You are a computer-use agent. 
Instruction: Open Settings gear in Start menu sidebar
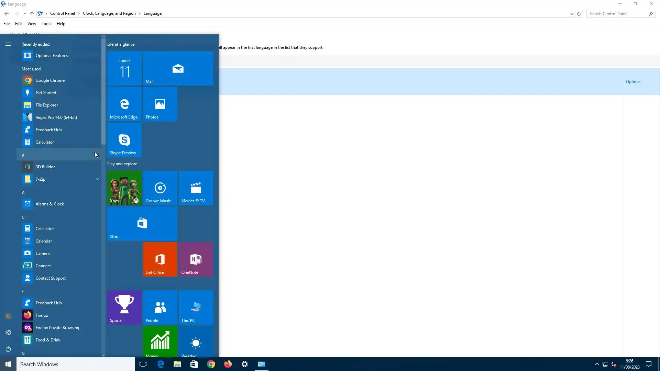8,333
